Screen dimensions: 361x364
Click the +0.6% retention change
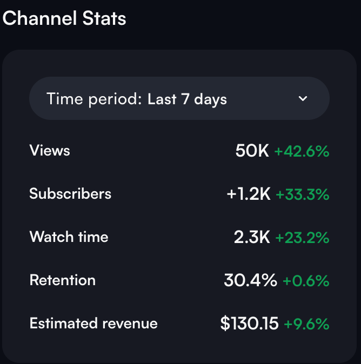click(x=305, y=281)
